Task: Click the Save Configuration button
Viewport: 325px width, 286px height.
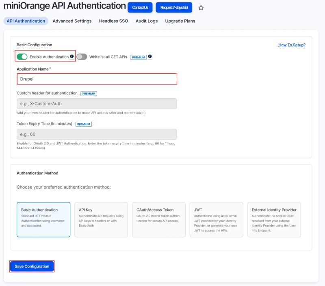Action: [31, 266]
